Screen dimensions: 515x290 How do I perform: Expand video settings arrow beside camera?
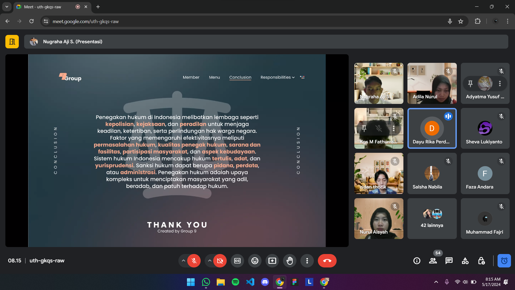click(210, 261)
